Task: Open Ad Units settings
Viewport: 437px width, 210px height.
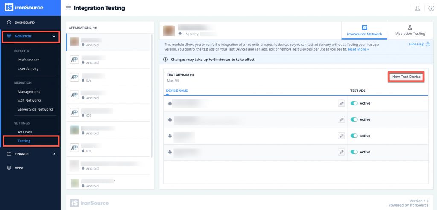Action: point(24,132)
